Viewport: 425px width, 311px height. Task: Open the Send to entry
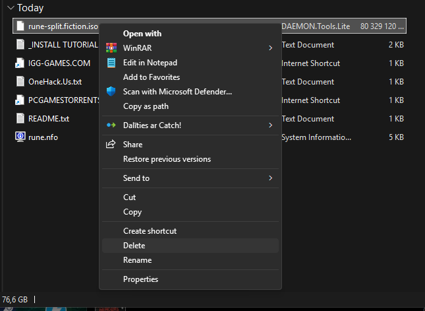tap(190, 178)
